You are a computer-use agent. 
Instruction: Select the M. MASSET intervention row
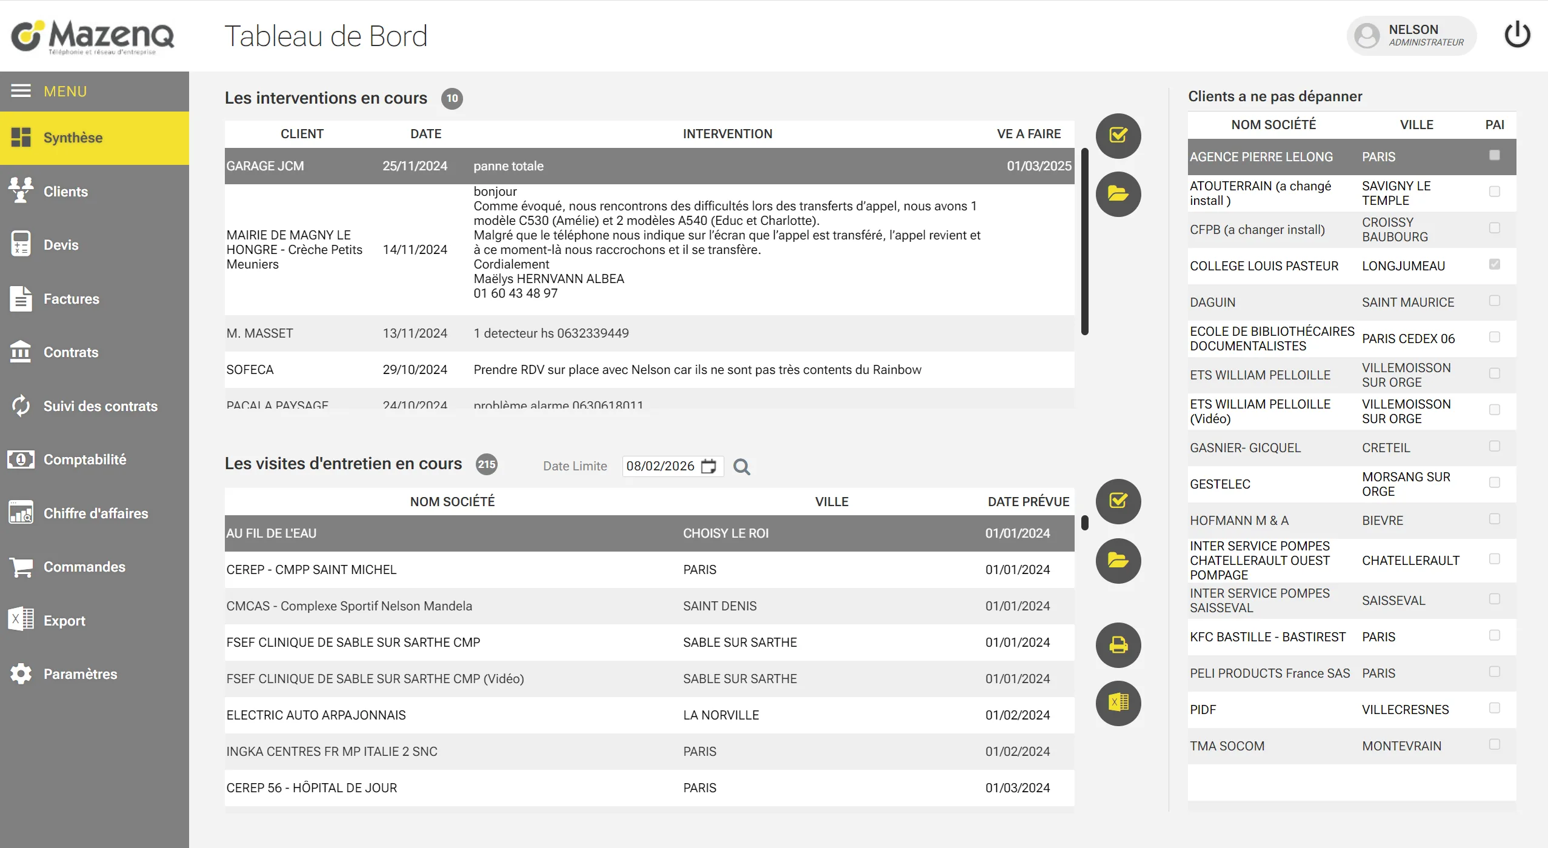649,333
